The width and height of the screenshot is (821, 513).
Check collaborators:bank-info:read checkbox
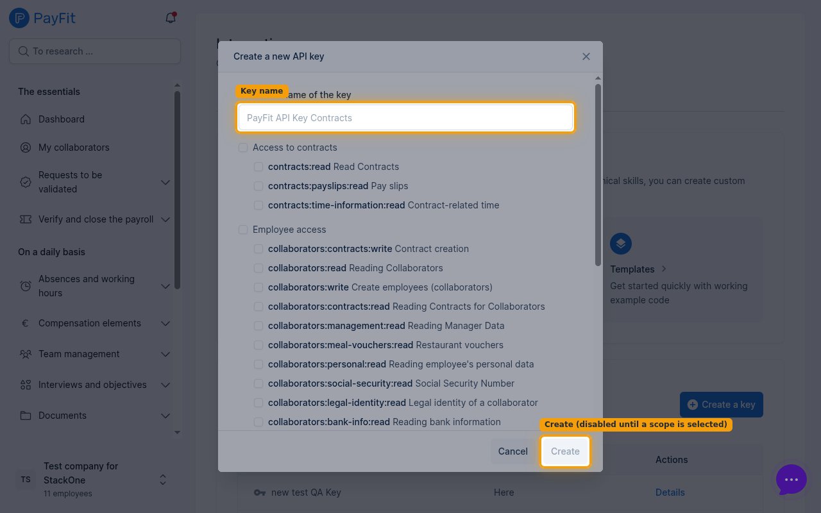tap(258, 422)
